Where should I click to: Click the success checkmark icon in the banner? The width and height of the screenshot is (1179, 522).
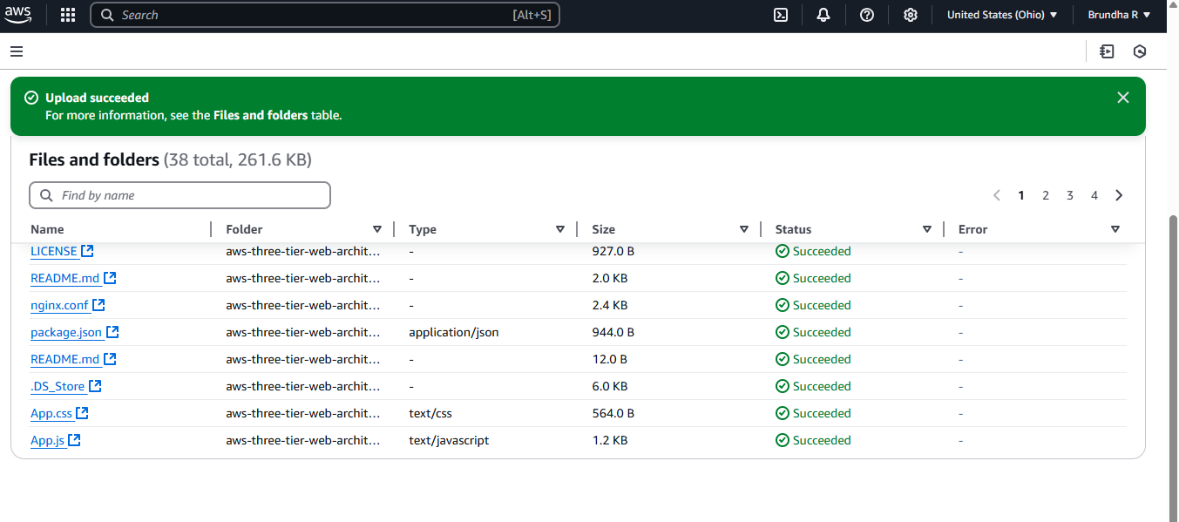(x=31, y=98)
